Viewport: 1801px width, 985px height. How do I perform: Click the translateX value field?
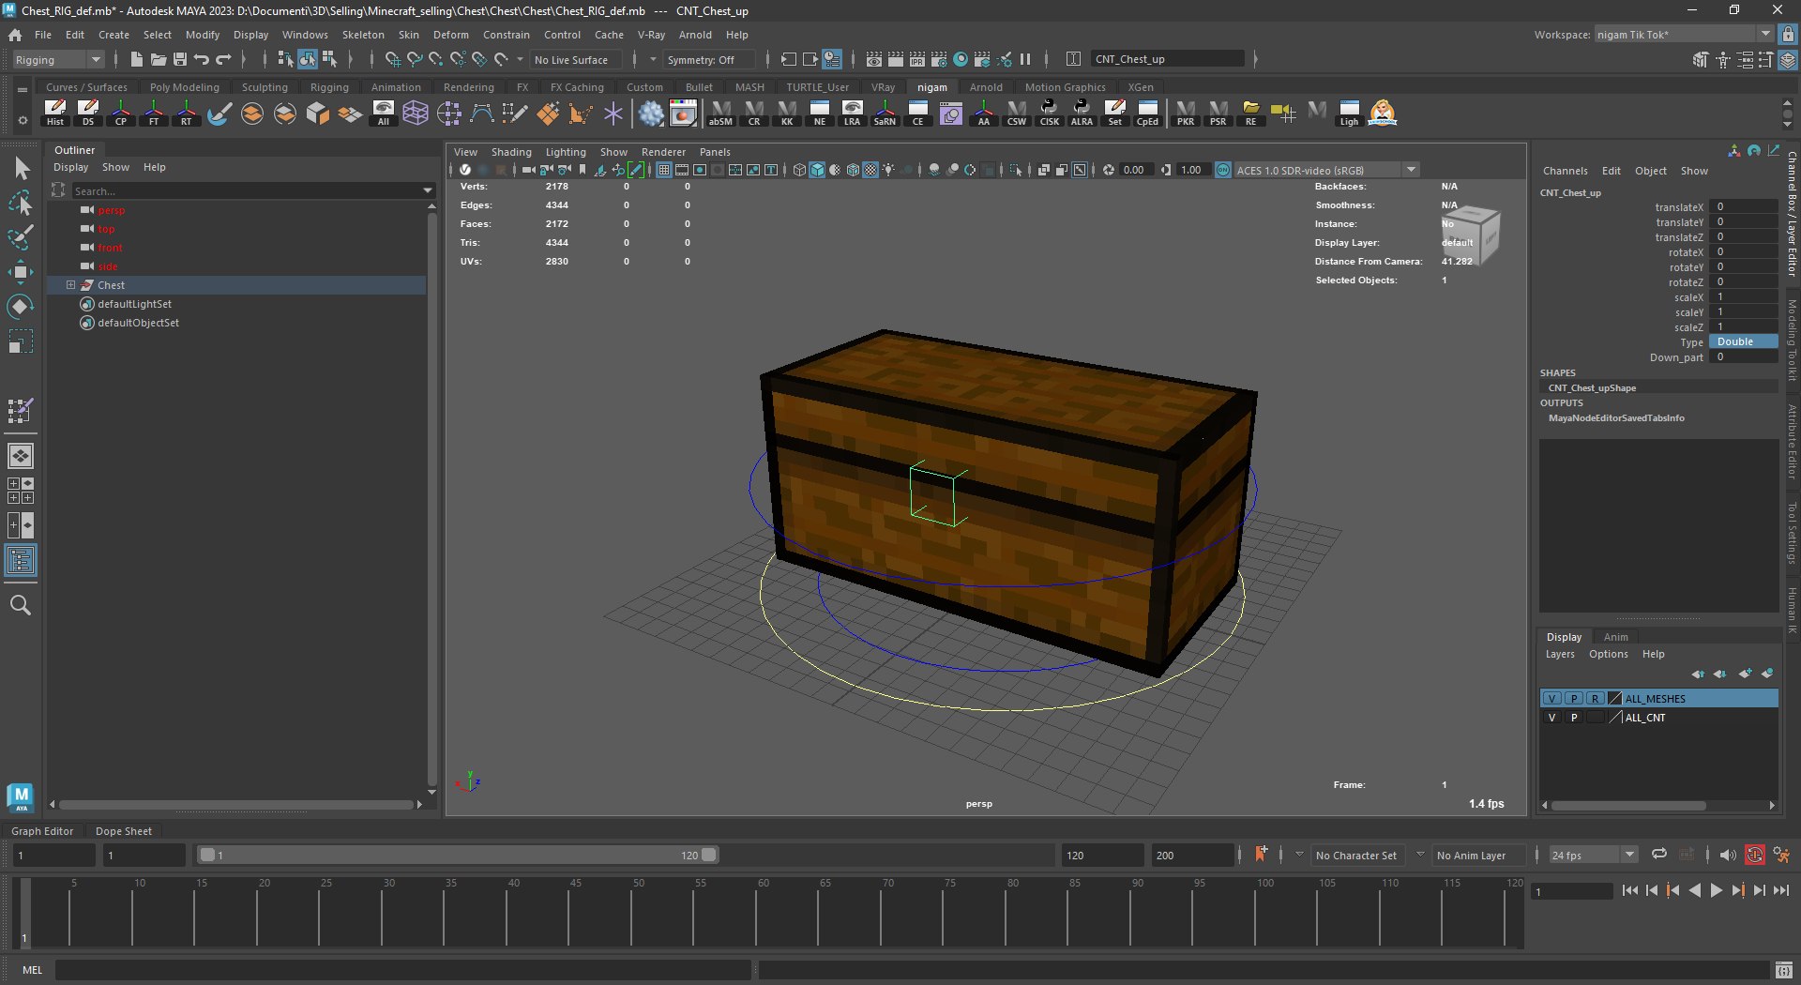coord(1742,207)
